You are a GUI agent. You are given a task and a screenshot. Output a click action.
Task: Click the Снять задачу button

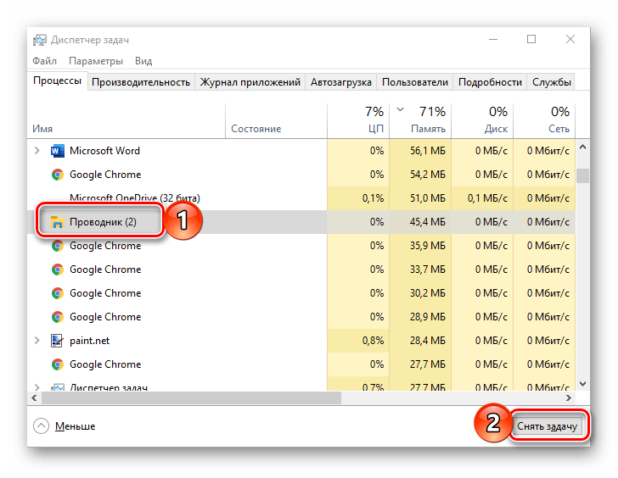coord(547,426)
